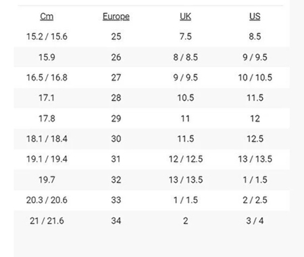Select Europe size 31 cell

click(x=116, y=159)
